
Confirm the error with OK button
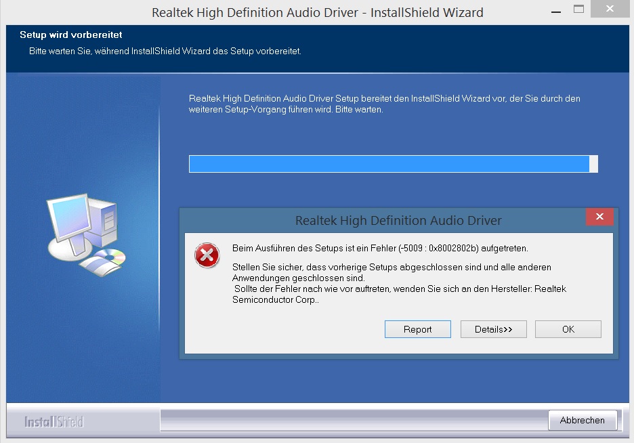click(x=568, y=329)
